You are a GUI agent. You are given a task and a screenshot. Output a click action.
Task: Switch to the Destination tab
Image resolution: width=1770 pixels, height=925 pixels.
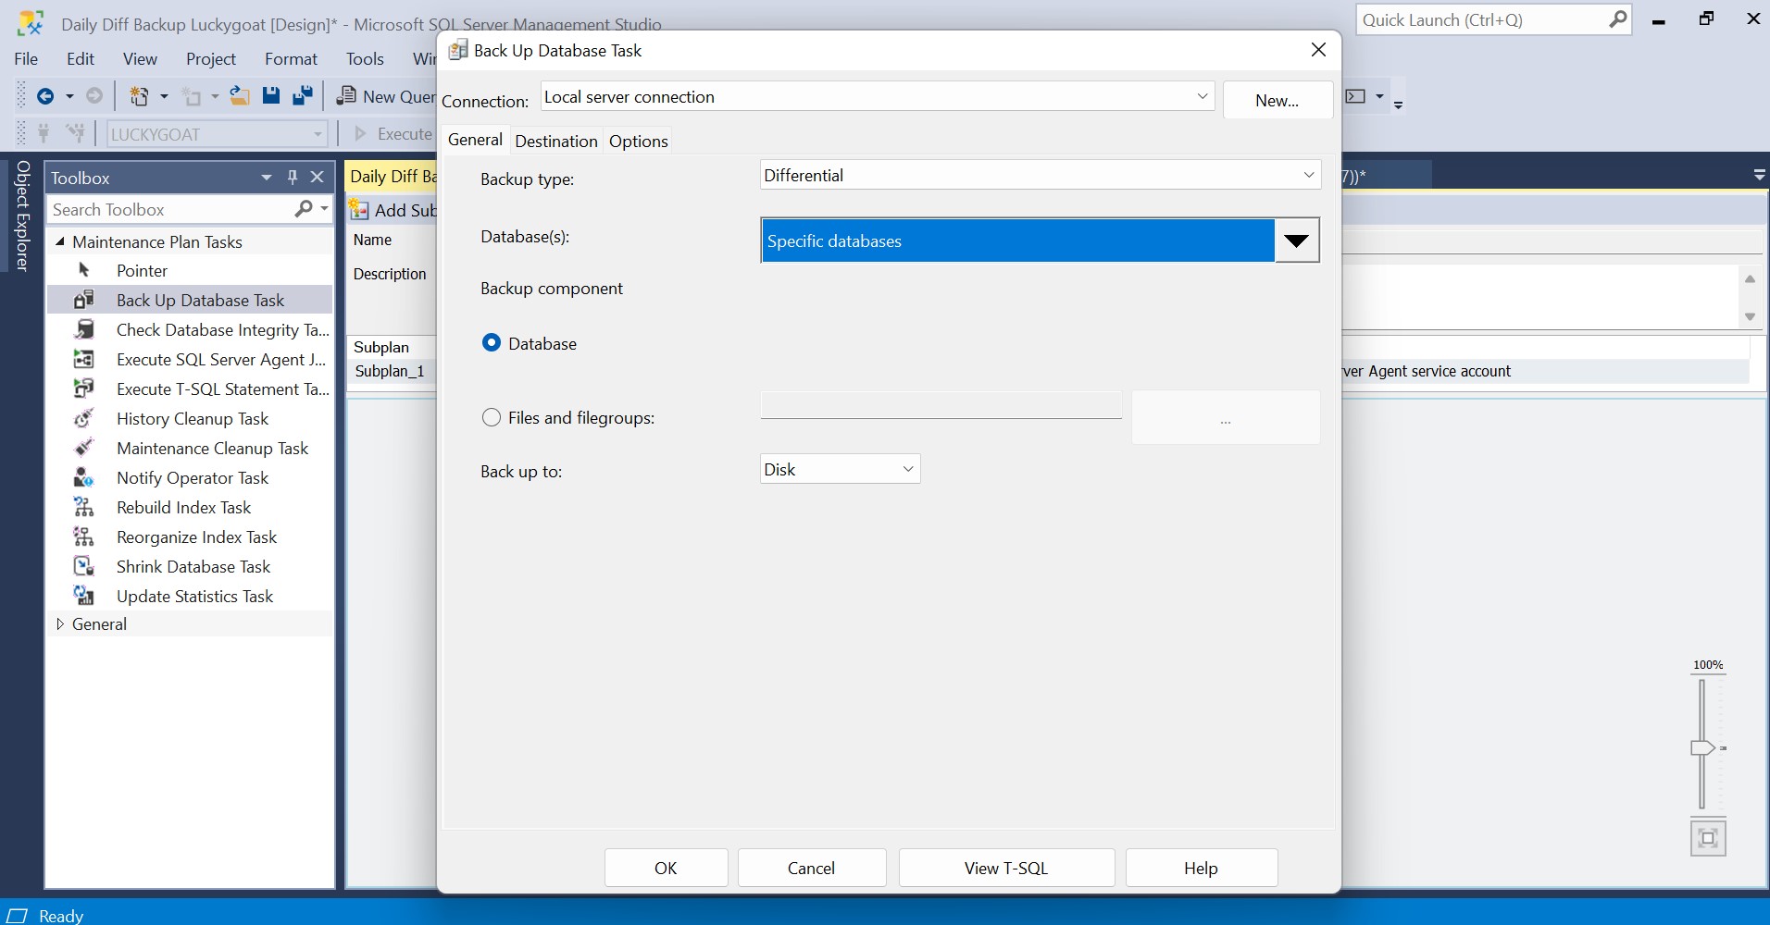(x=555, y=142)
